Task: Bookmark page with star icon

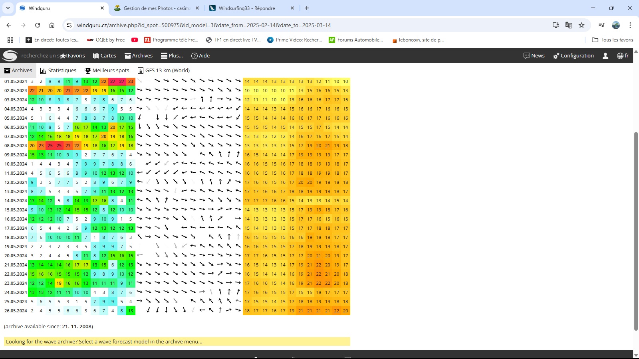Action: (x=581, y=25)
